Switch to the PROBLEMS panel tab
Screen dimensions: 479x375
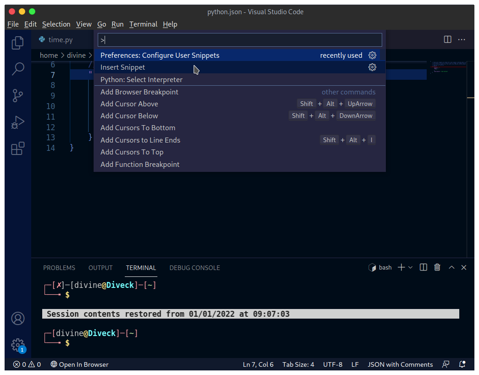(59, 268)
